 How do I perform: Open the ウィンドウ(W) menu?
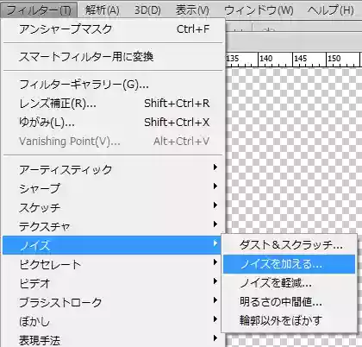coord(259,10)
